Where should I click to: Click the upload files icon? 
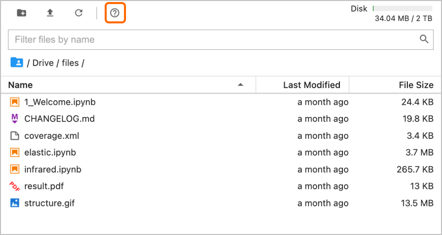tap(50, 13)
